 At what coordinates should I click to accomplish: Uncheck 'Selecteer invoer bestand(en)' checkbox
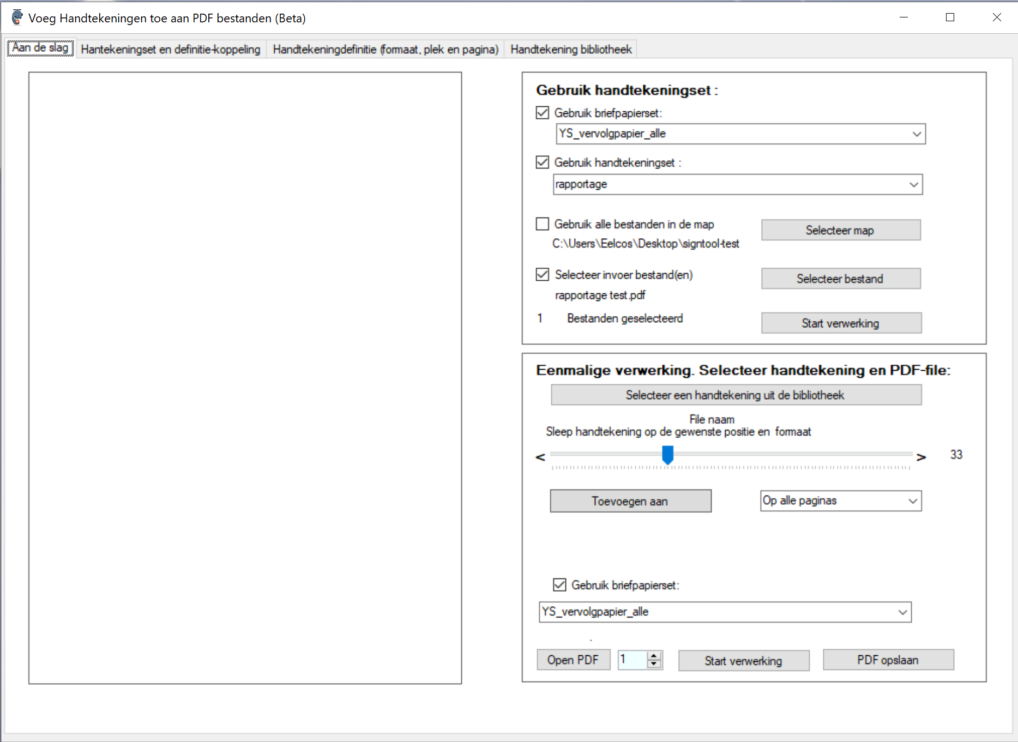[x=543, y=274]
